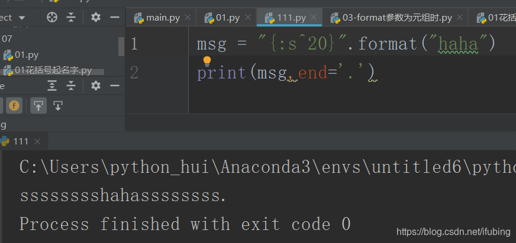Click line number 2 in the gutter
Viewport: 516px width, 243px height.
[134, 73]
